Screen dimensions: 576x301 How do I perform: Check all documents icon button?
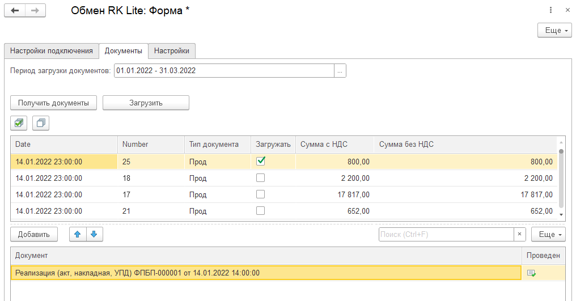pos(19,122)
